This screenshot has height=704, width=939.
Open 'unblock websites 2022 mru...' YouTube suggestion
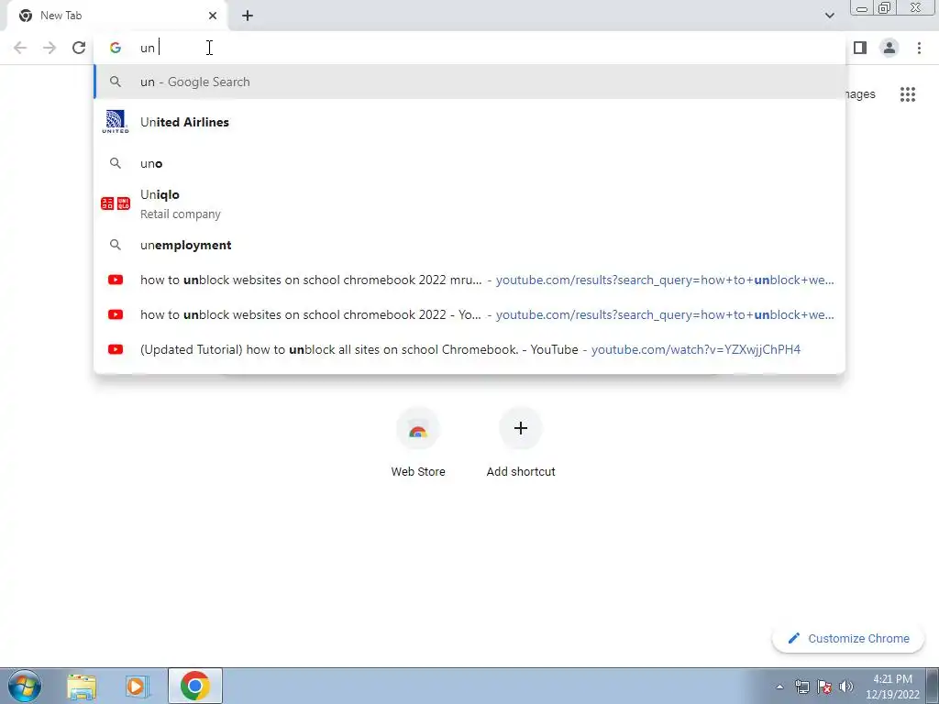pyautogui.click(x=469, y=280)
